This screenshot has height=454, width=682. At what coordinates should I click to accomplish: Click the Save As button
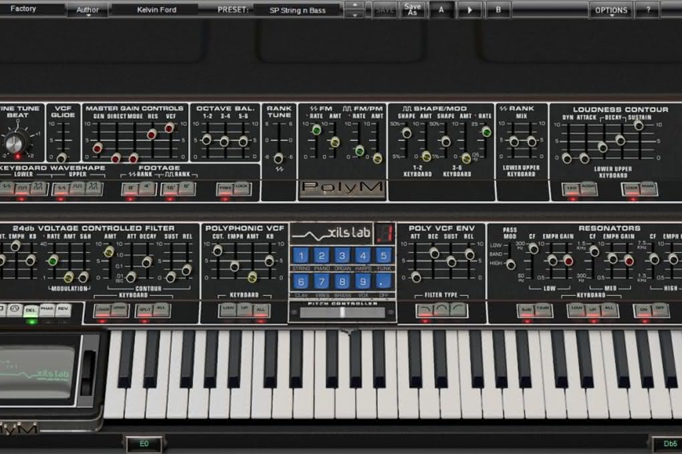412,10
